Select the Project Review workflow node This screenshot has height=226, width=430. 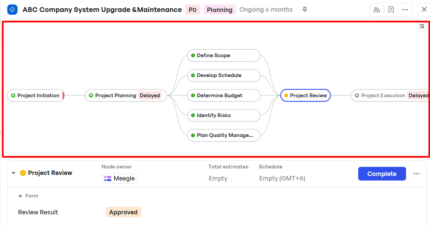[x=305, y=96]
